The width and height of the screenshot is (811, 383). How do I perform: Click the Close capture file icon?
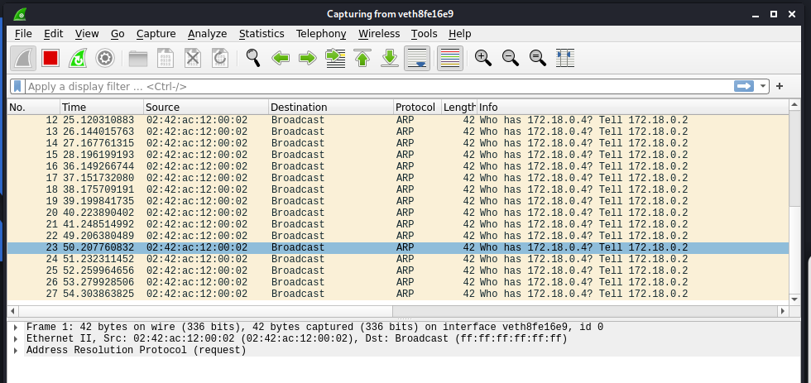coord(193,59)
